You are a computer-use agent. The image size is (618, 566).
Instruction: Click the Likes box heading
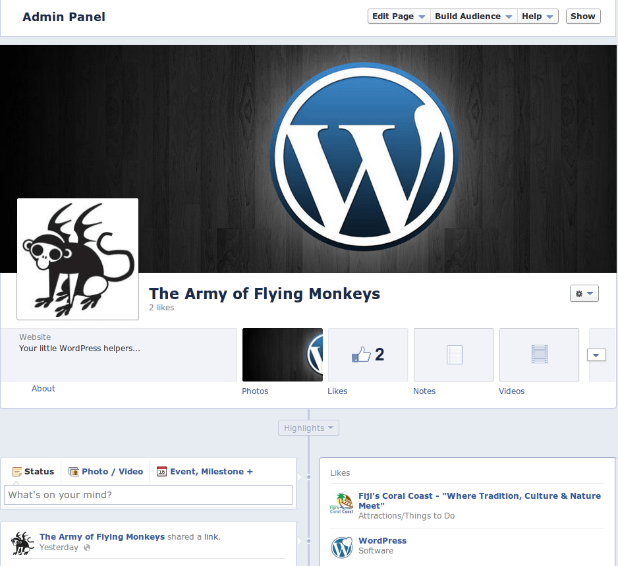pyautogui.click(x=340, y=472)
